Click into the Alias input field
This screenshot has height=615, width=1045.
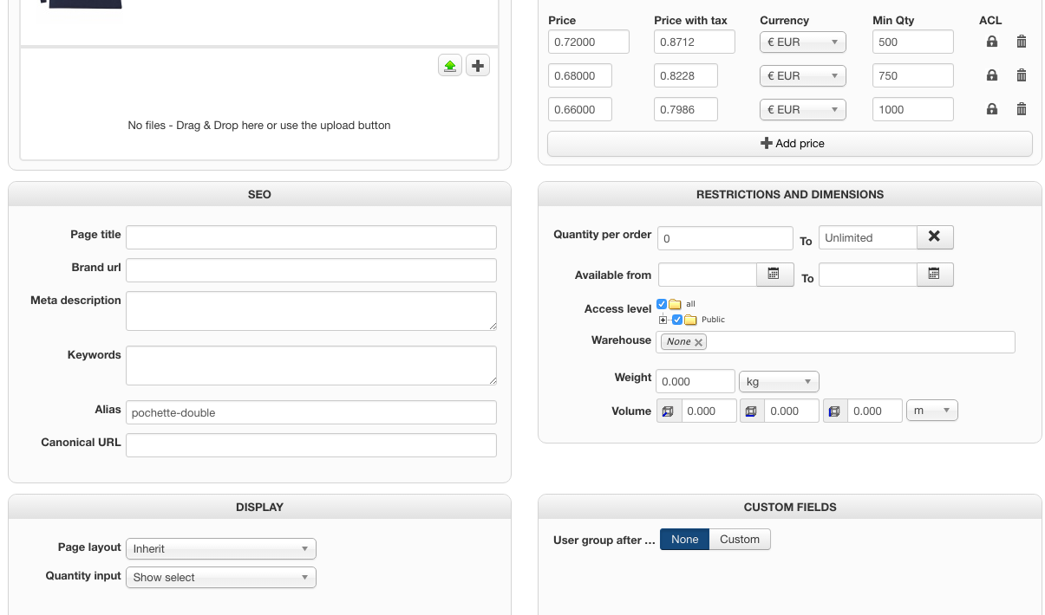(311, 413)
